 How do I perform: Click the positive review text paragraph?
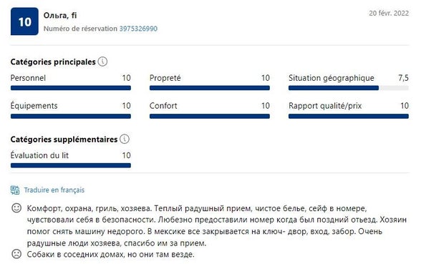[x=217, y=225]
